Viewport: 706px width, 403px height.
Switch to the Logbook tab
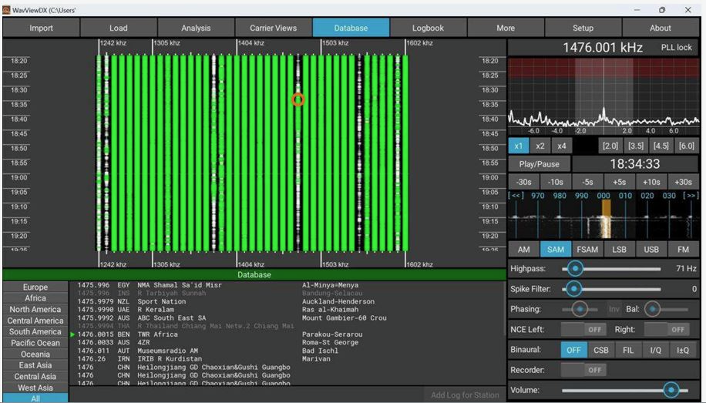428,28
